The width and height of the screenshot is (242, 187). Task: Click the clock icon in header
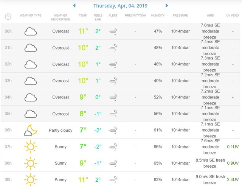coord(8,17)
